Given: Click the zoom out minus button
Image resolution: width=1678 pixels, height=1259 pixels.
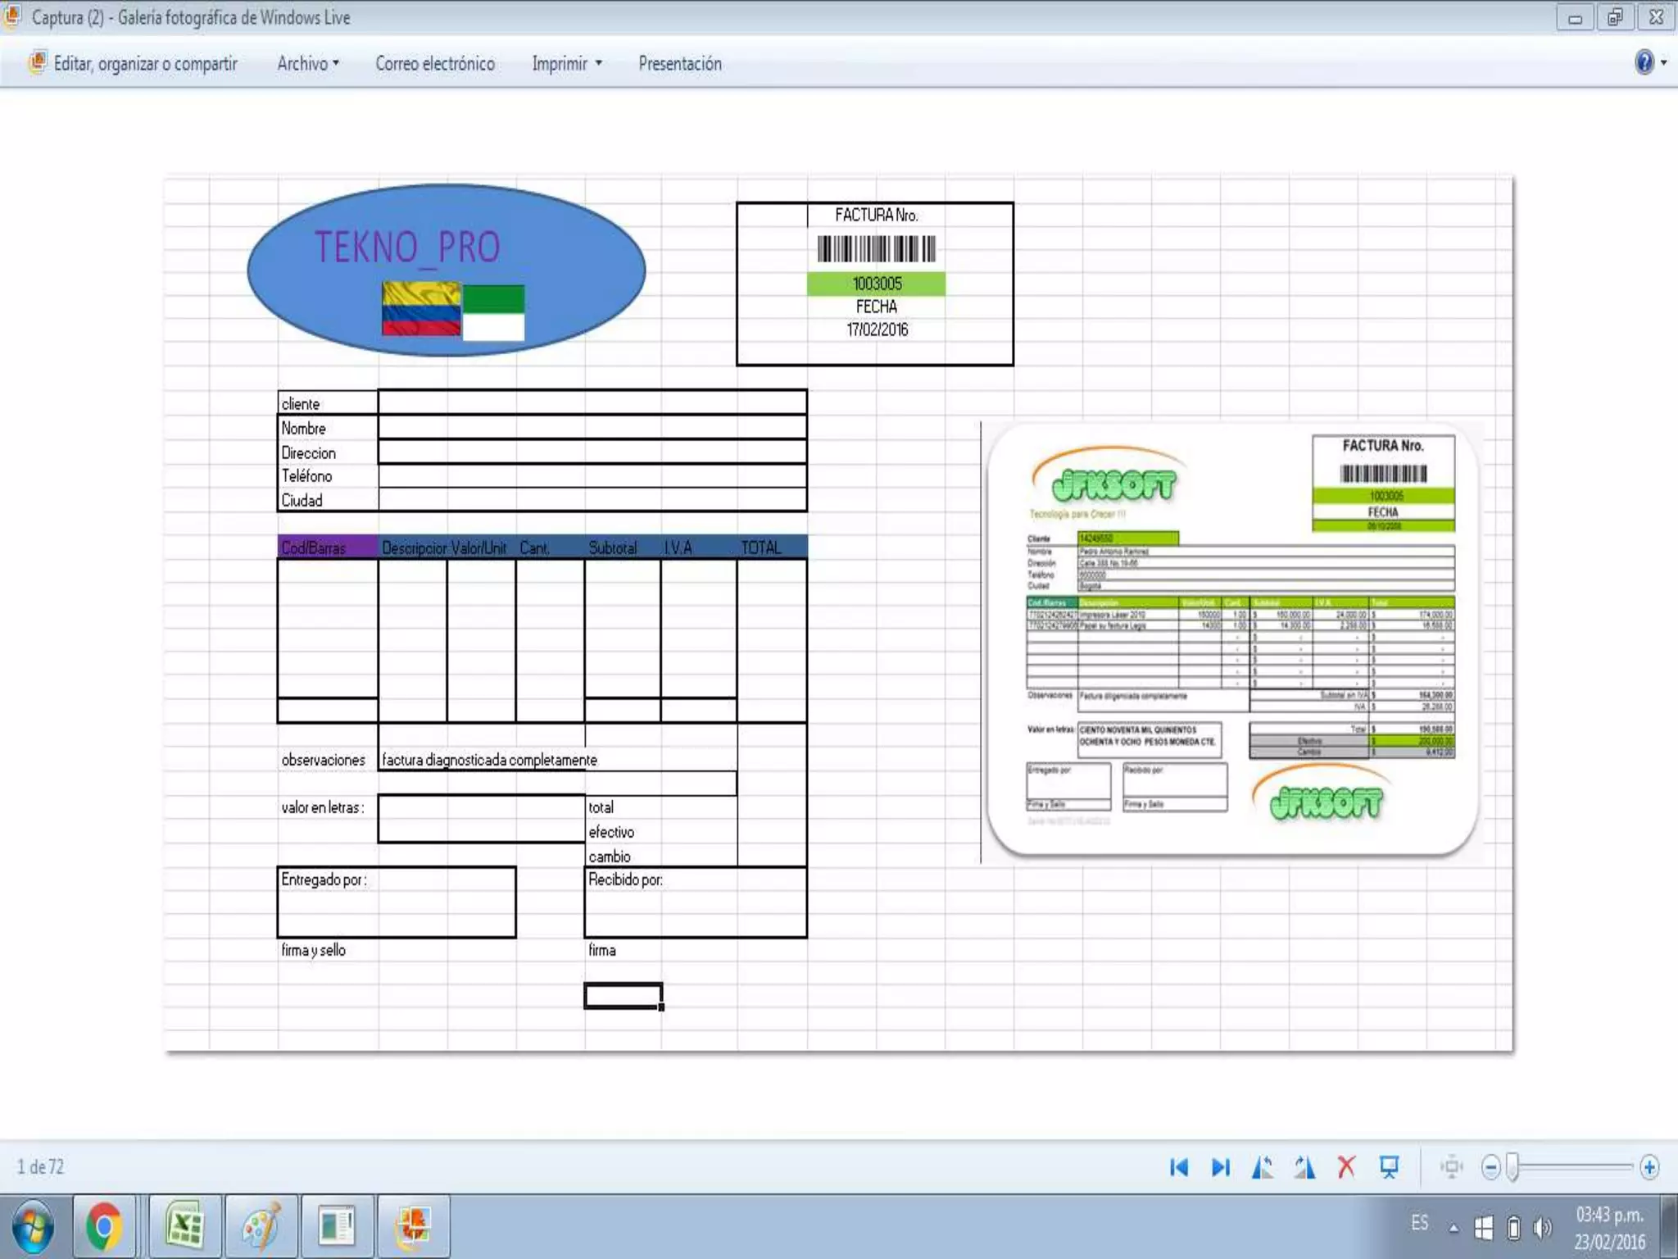Looking at the screenshot, I should [1490, 1167].
